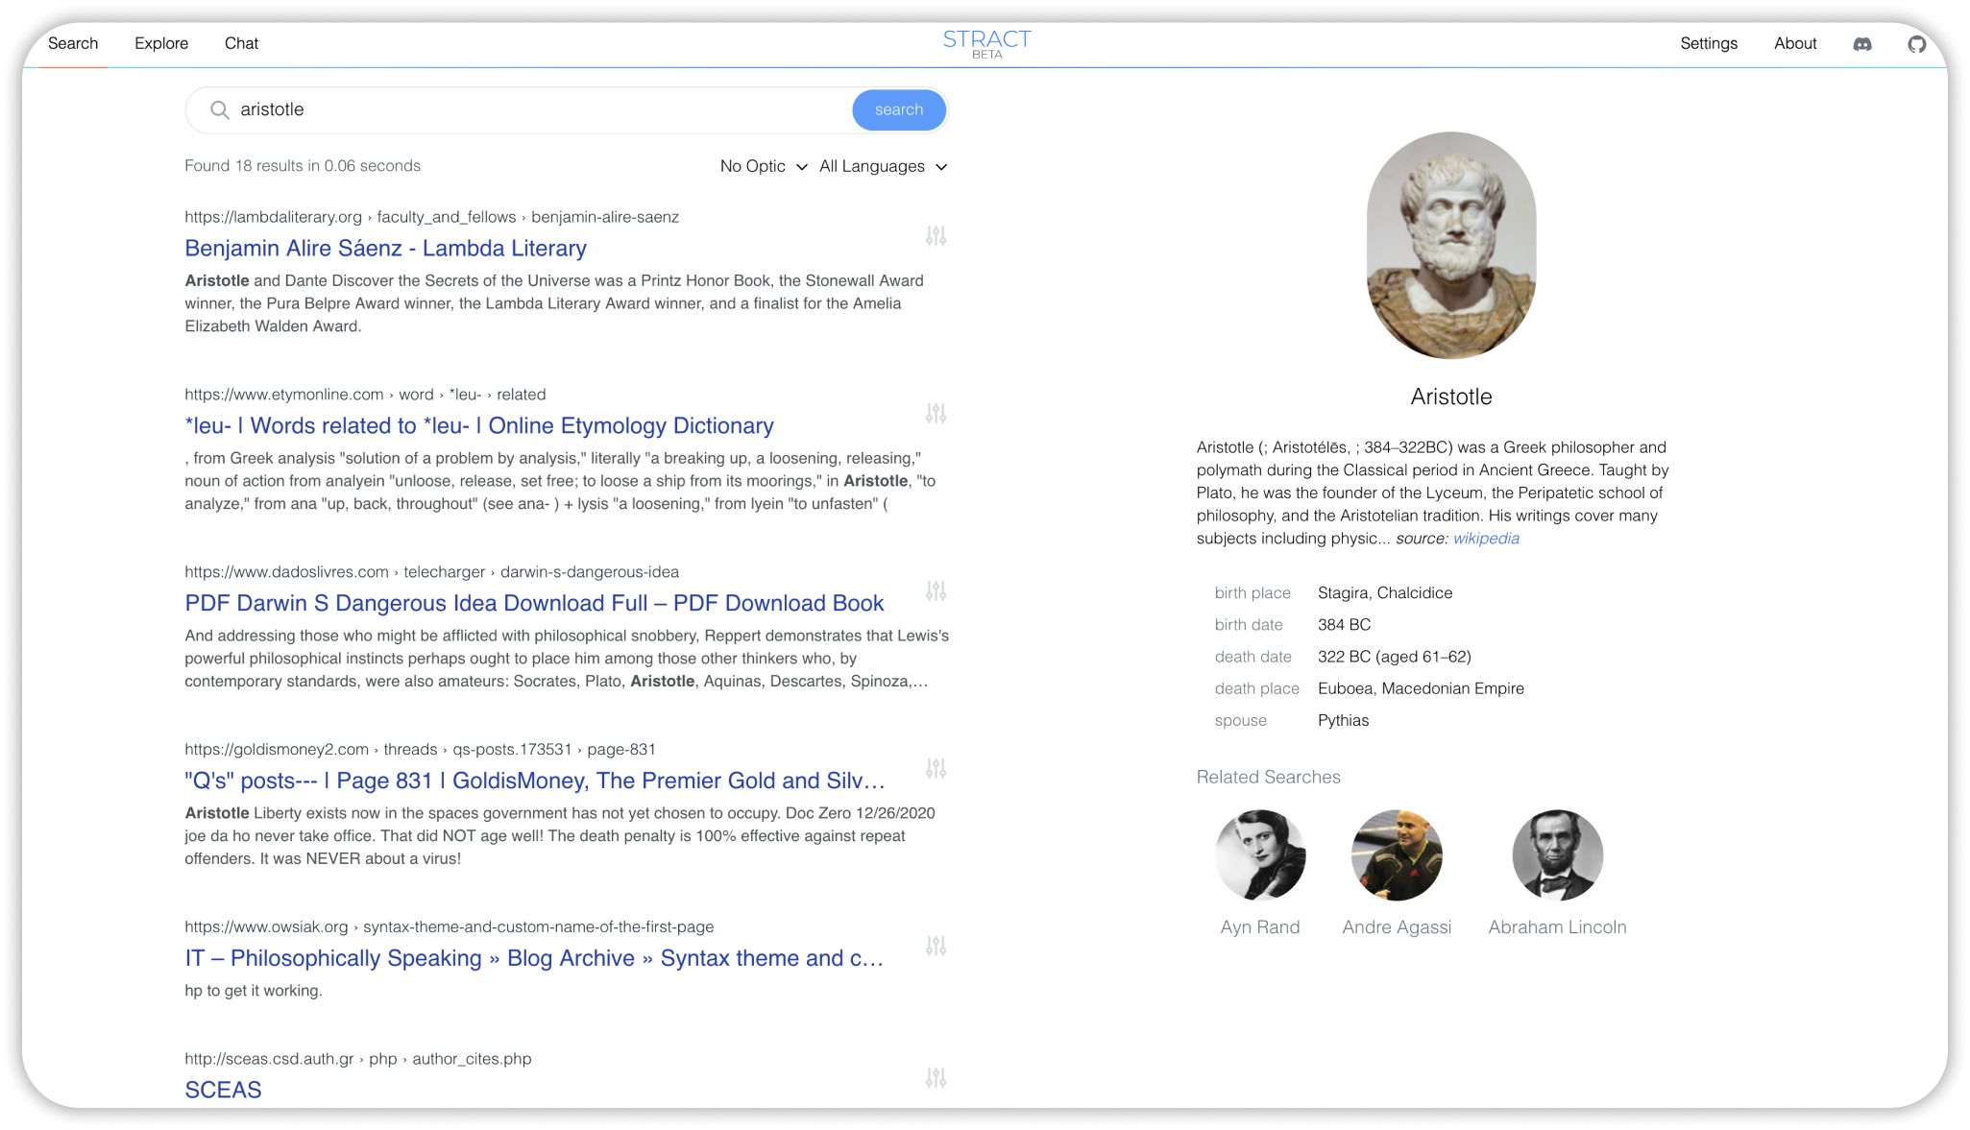The height and width of the screenshot is (1130, 1970).
Task: Click the sliders icon next to the Philosophically Speaking result
Action: [936, 947]
